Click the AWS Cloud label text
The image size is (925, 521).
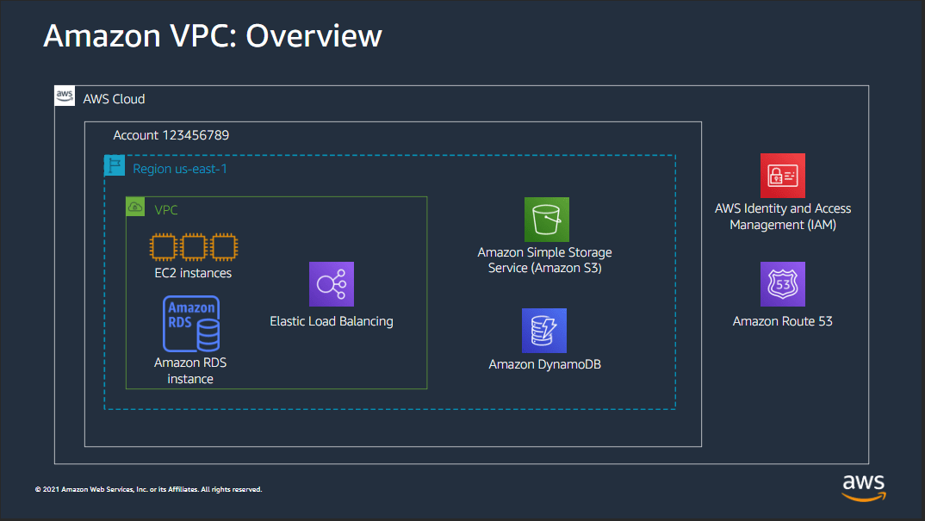114,97
